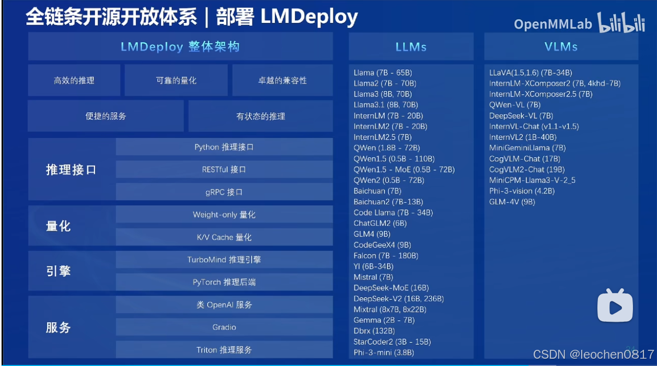Viewport: 657px width, 366px height.
Task: Click the '推理接口' section label
Action: tap(72, 169)
